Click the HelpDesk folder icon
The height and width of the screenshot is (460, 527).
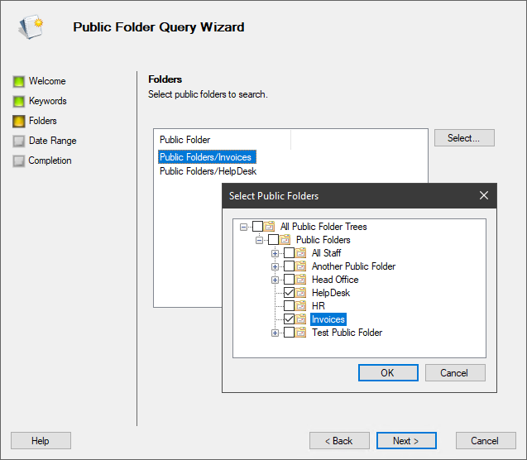coord(301,293)
